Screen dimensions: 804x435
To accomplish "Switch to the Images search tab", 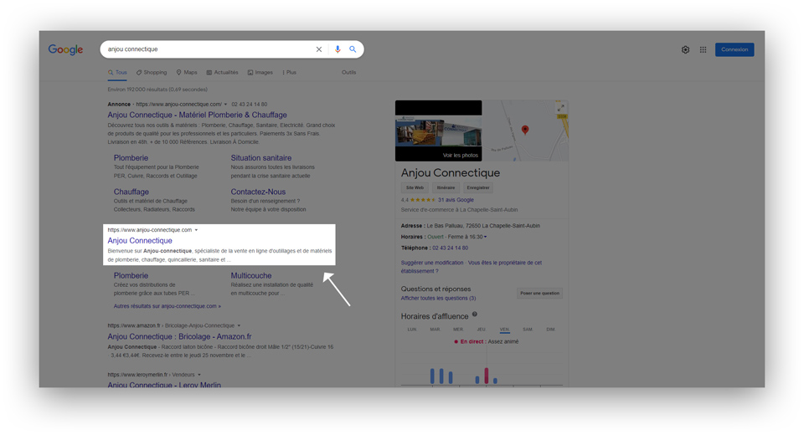I will [260, 73].
